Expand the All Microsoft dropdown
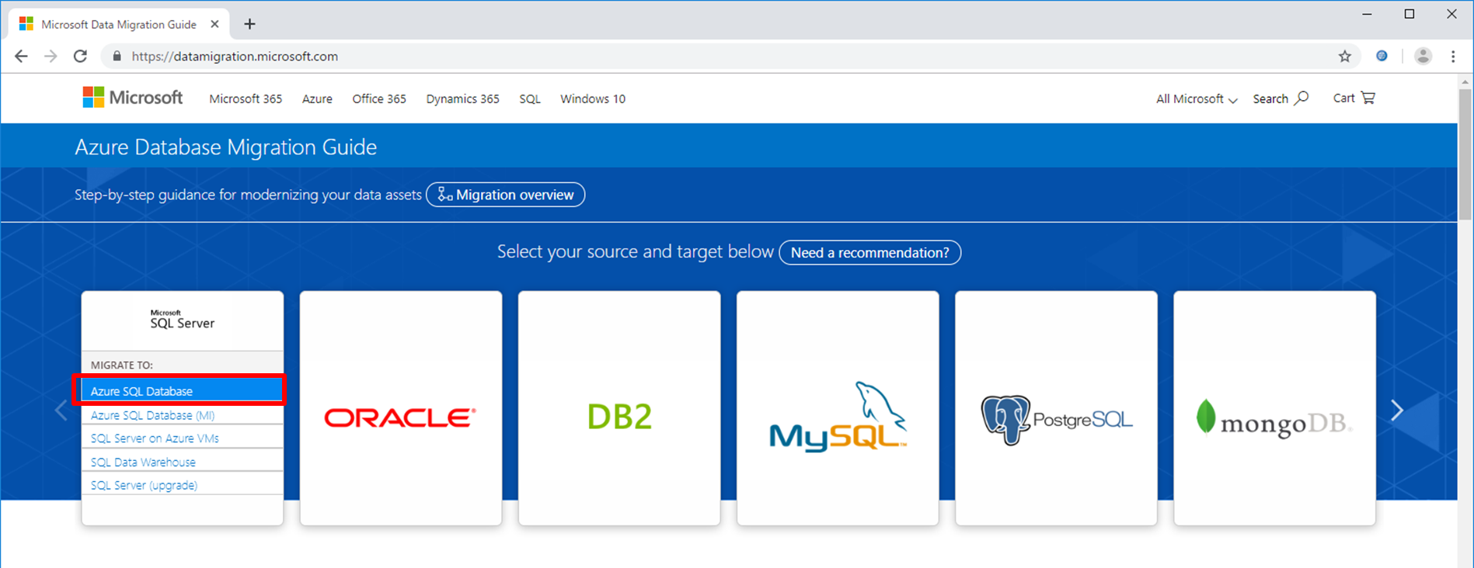This screenshot has height=568, width=1474. pos(1196,99)
